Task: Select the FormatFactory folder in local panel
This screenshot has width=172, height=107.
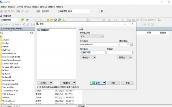Action: pos(9,53)
